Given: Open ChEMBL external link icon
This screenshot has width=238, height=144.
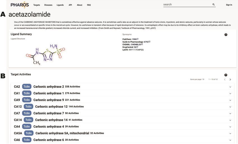Looking at the screenshot, I should tap(142, 44).
